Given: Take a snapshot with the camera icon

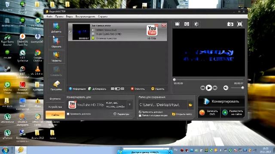Looking at the screenshot, I should (230, 24).
